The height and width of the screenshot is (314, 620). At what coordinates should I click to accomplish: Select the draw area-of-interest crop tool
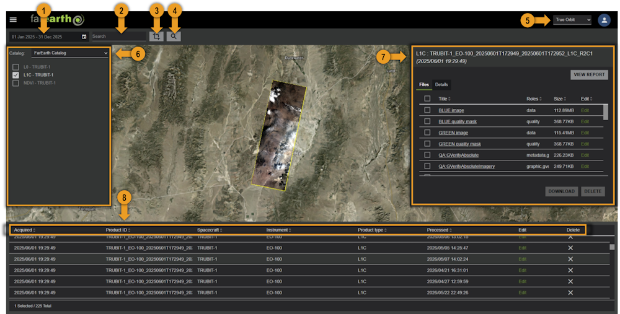pyautogui.click(x=157, y=37)
